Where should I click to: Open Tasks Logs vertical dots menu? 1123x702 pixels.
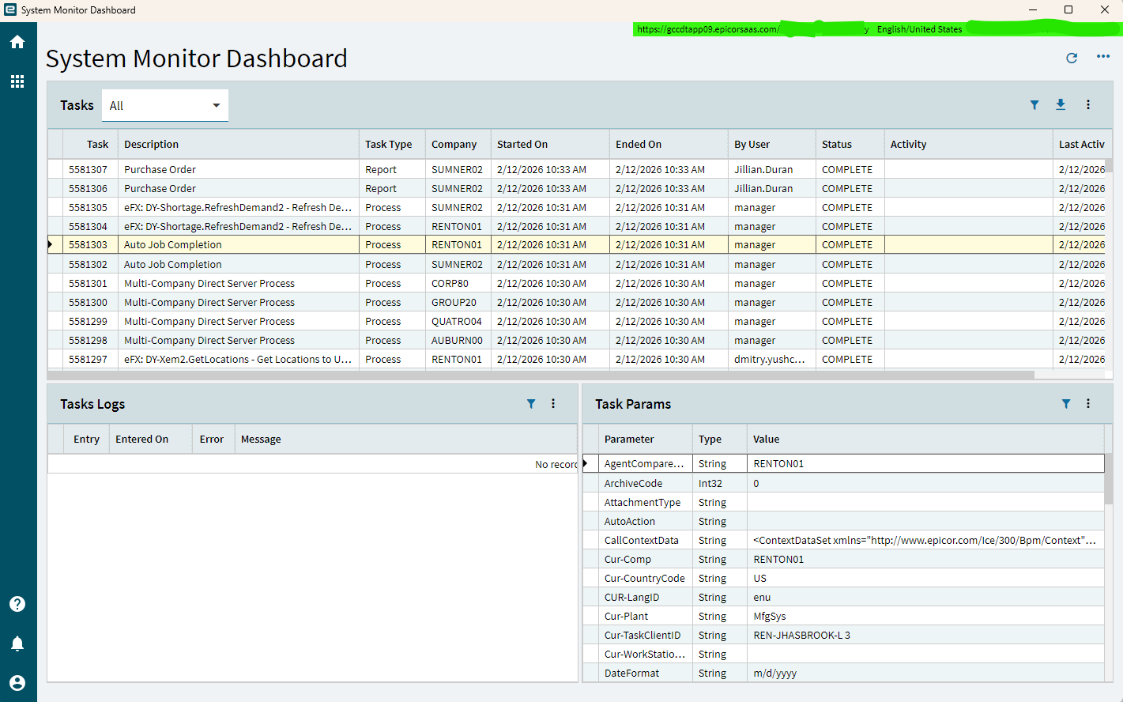click(x=553, y=404)
